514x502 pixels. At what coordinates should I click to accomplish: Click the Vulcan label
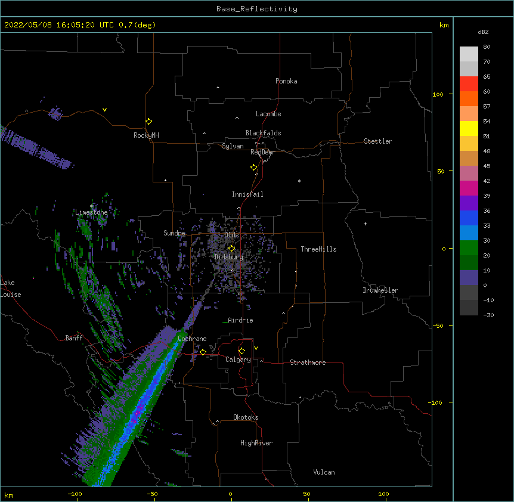coord(324,472)
